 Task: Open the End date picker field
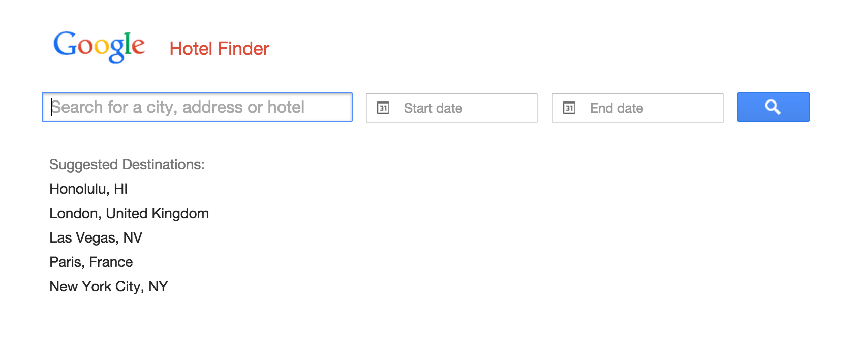tap(638, 108)
